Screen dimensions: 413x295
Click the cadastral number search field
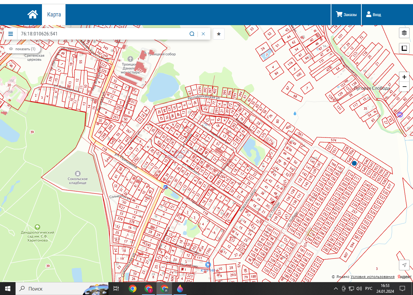click(x=103, y=34)
